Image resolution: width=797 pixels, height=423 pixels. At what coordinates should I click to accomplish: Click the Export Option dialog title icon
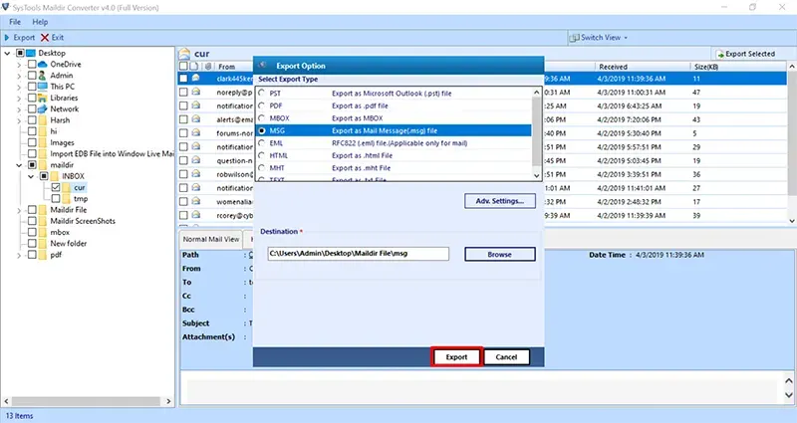click(263, 65)
